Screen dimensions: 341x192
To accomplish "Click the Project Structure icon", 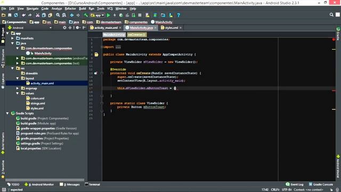I will tap(163, 15).
